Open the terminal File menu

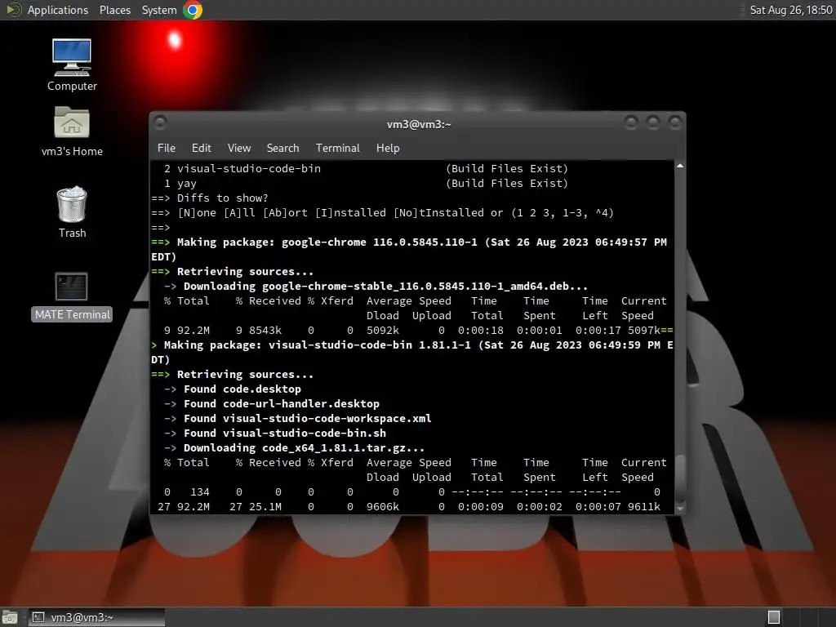[x=167, y=148]
